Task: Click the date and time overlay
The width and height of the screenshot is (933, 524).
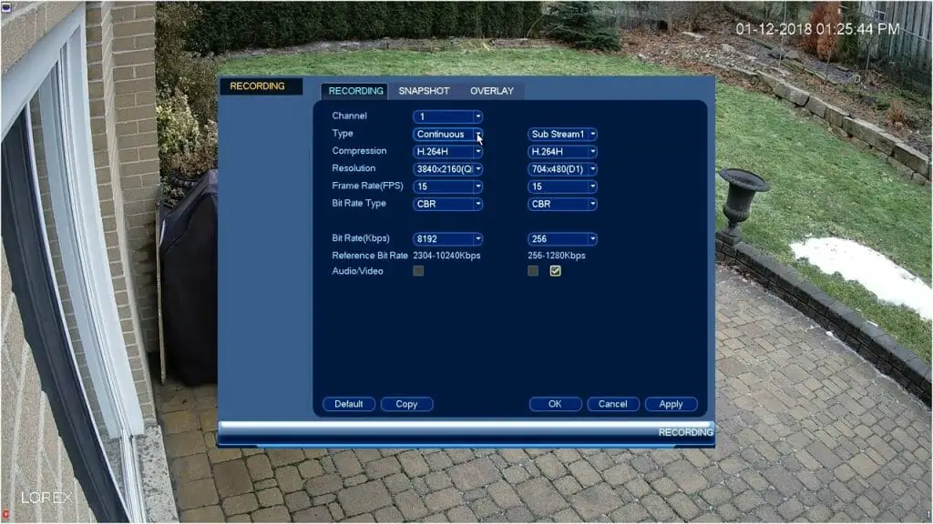Action: [x=817, y=29]
